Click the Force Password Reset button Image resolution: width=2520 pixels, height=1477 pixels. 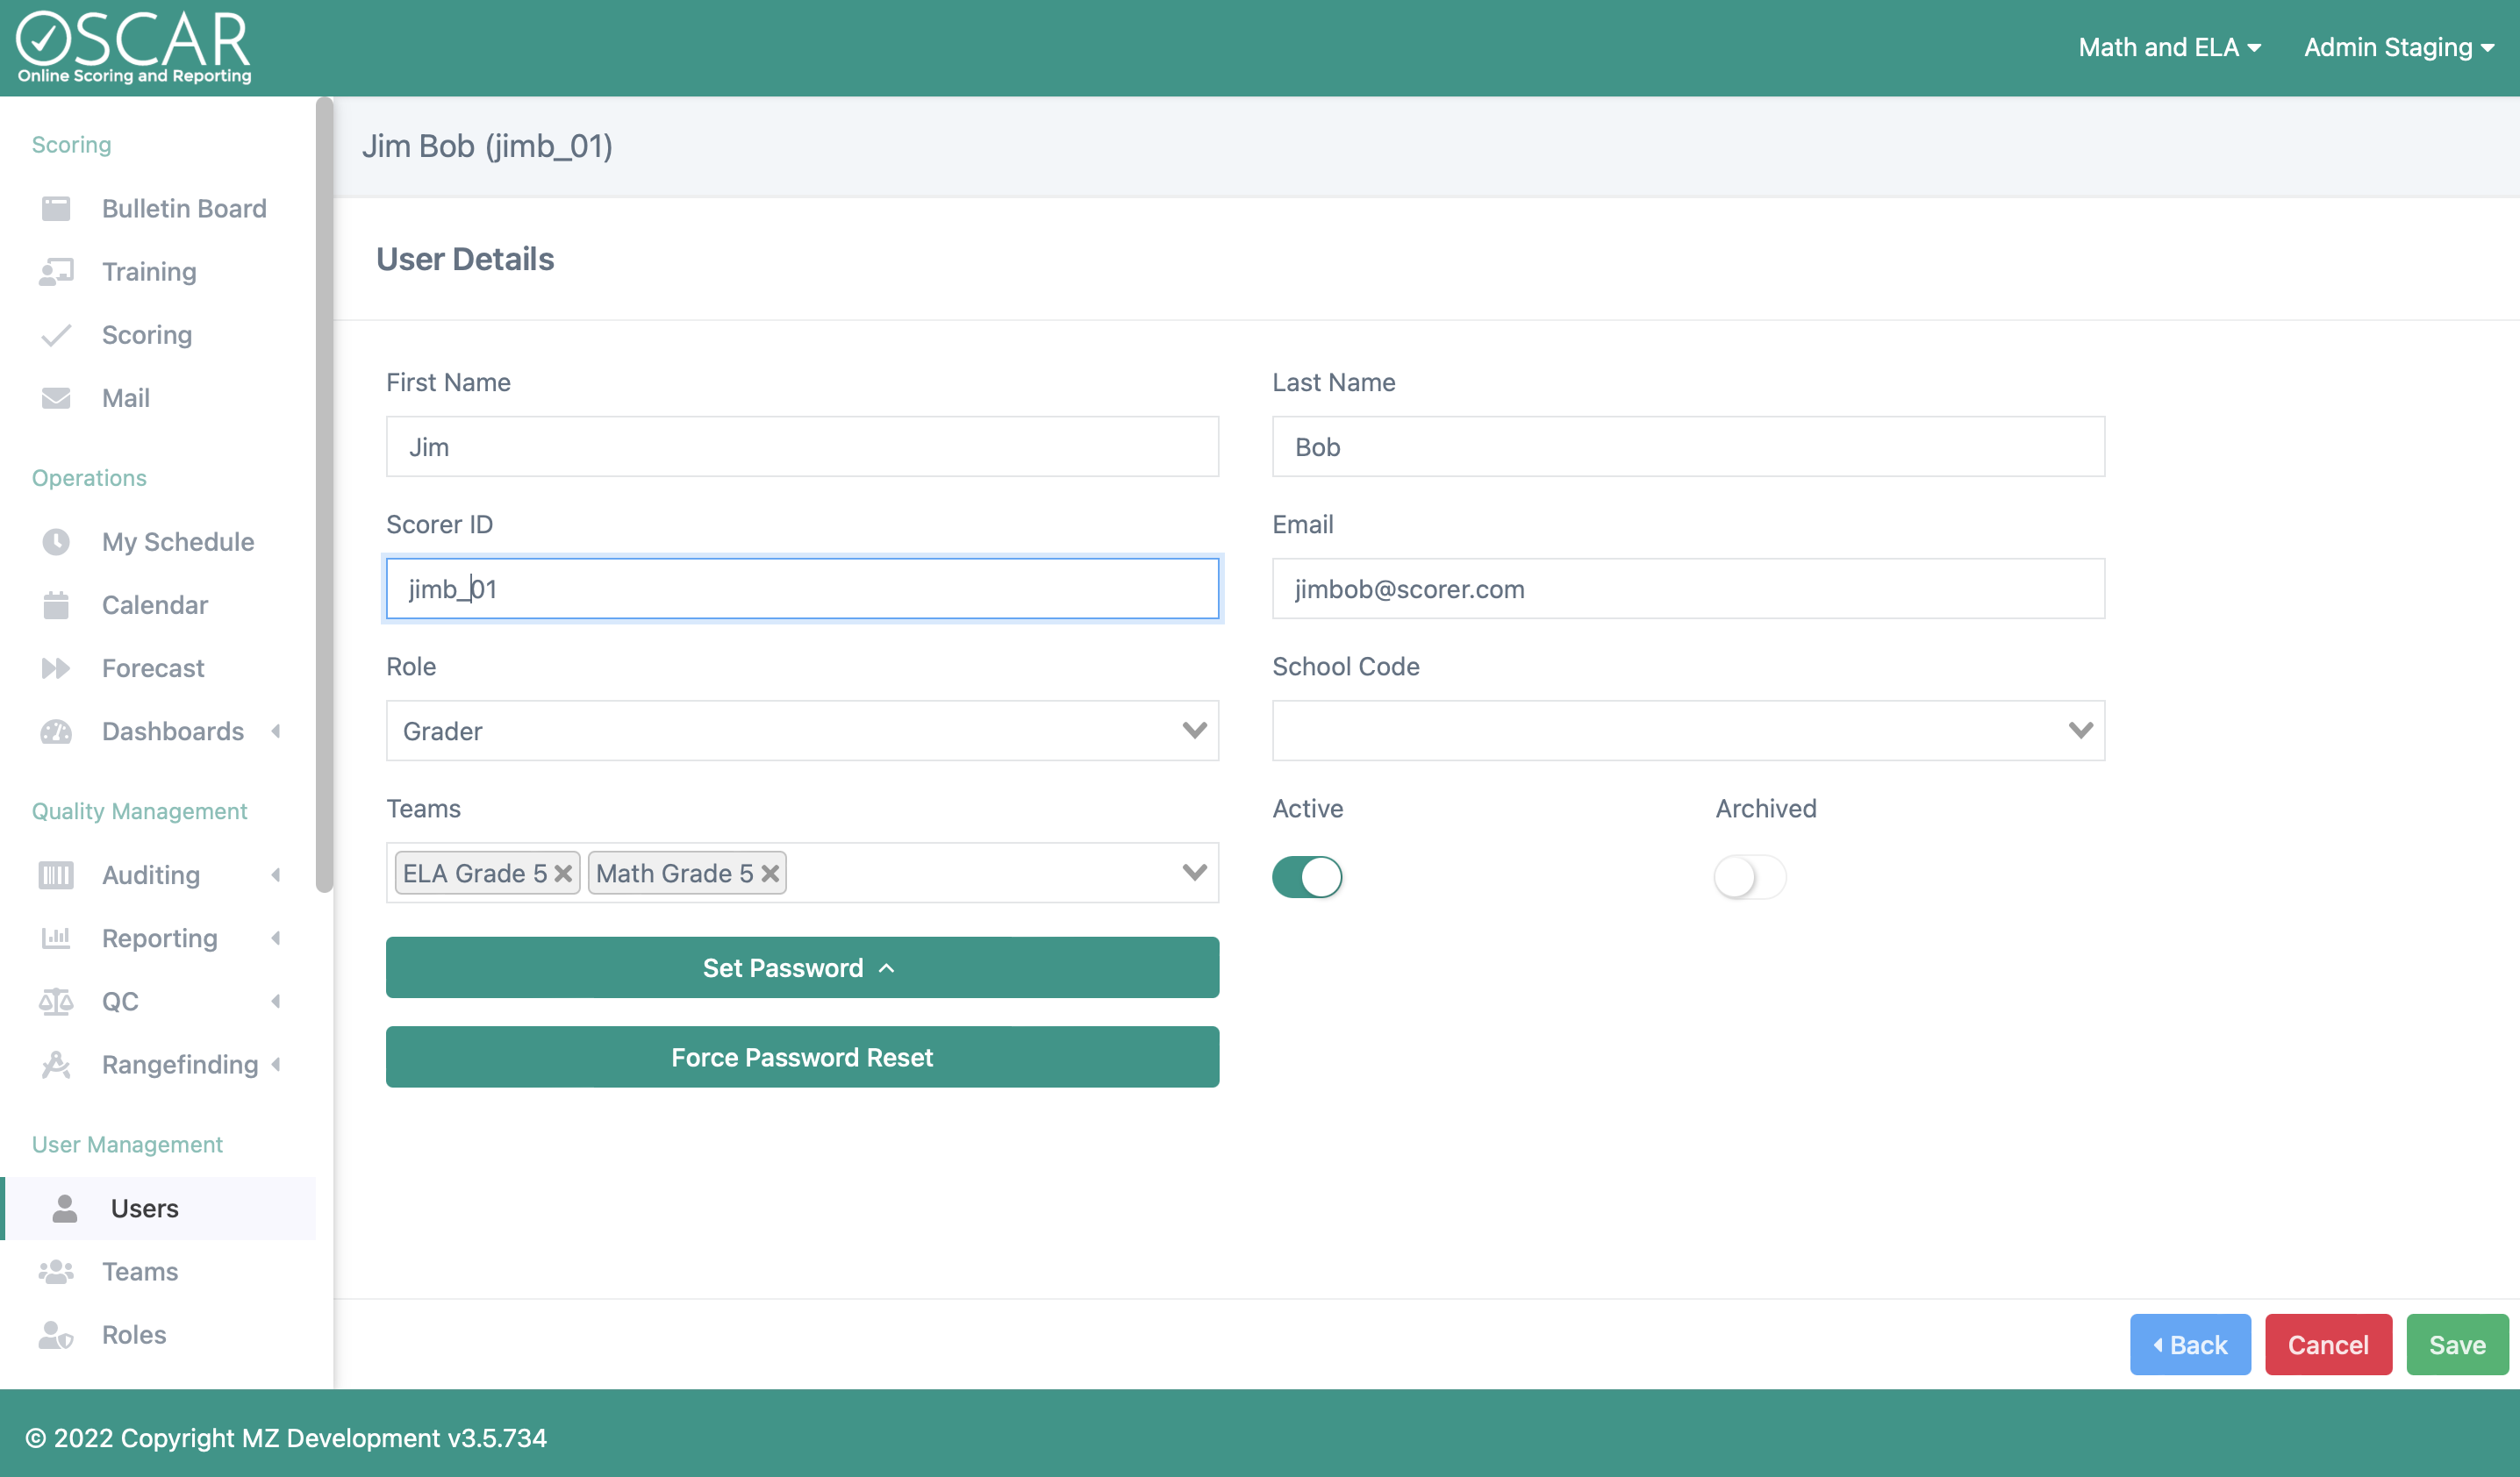point(802,1057)
